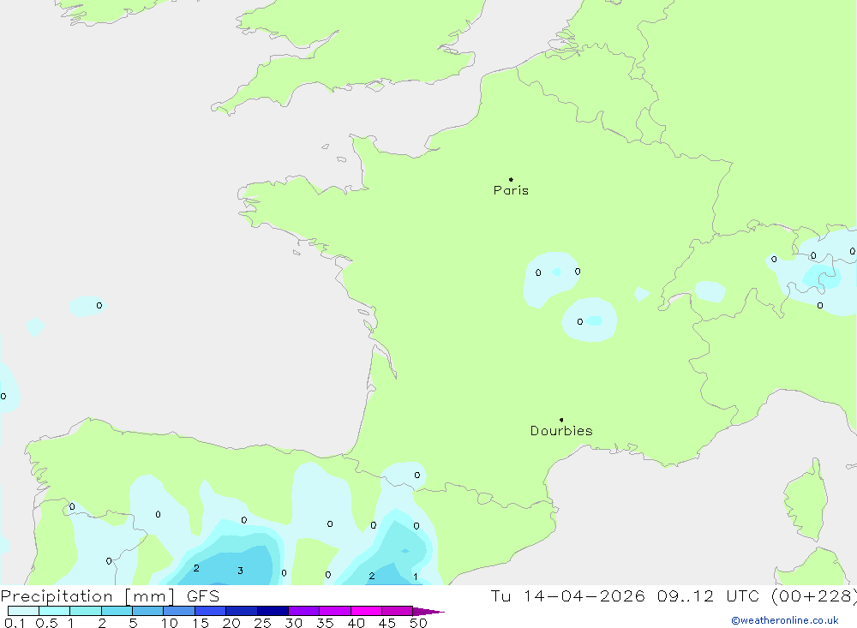The height and width of the screenshot is (628, 857).
Task: Click the legend value 50
Action: click(x=419, y=623)
